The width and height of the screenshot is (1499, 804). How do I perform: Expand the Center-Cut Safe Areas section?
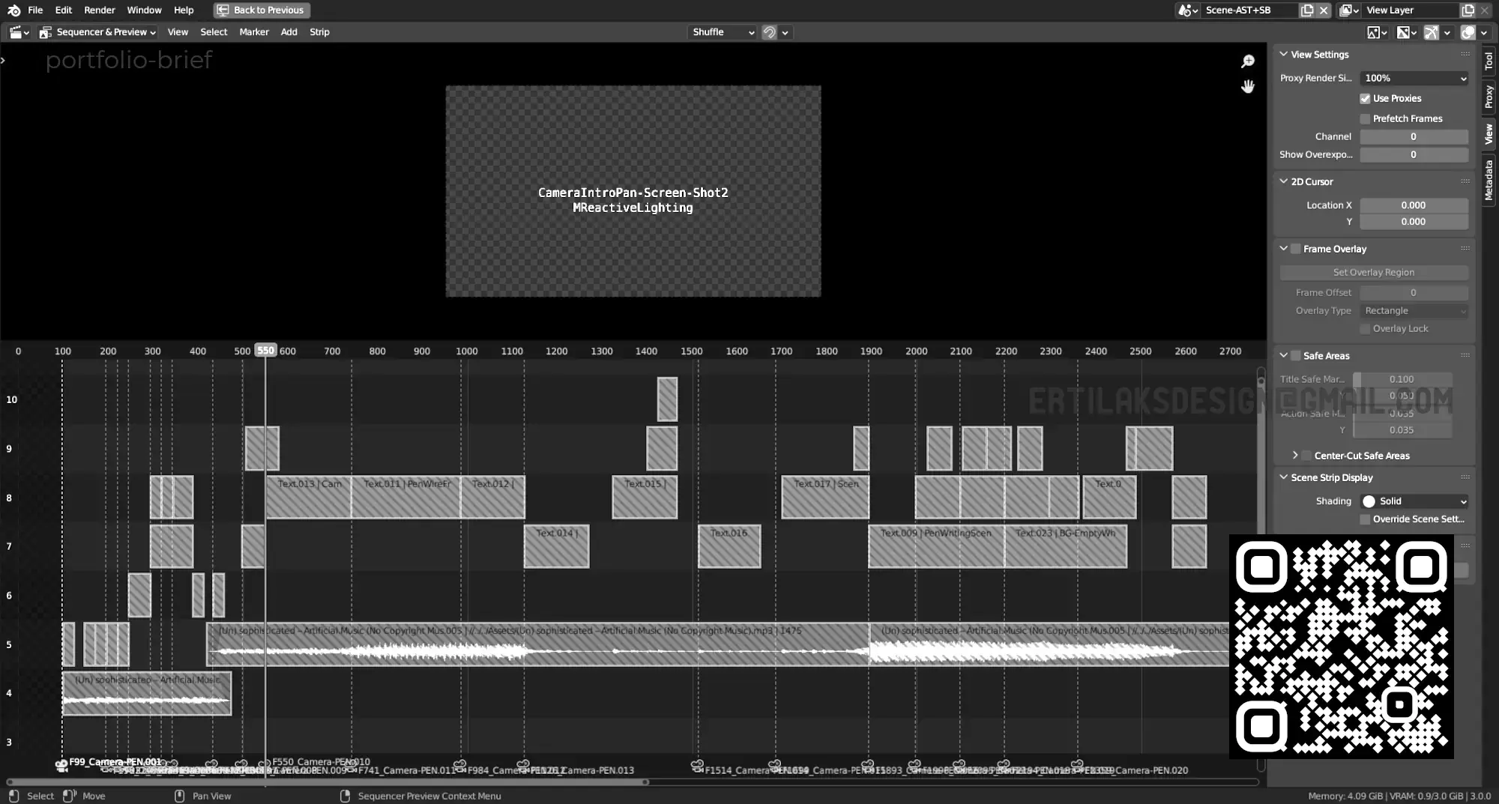coord(1295,456)
